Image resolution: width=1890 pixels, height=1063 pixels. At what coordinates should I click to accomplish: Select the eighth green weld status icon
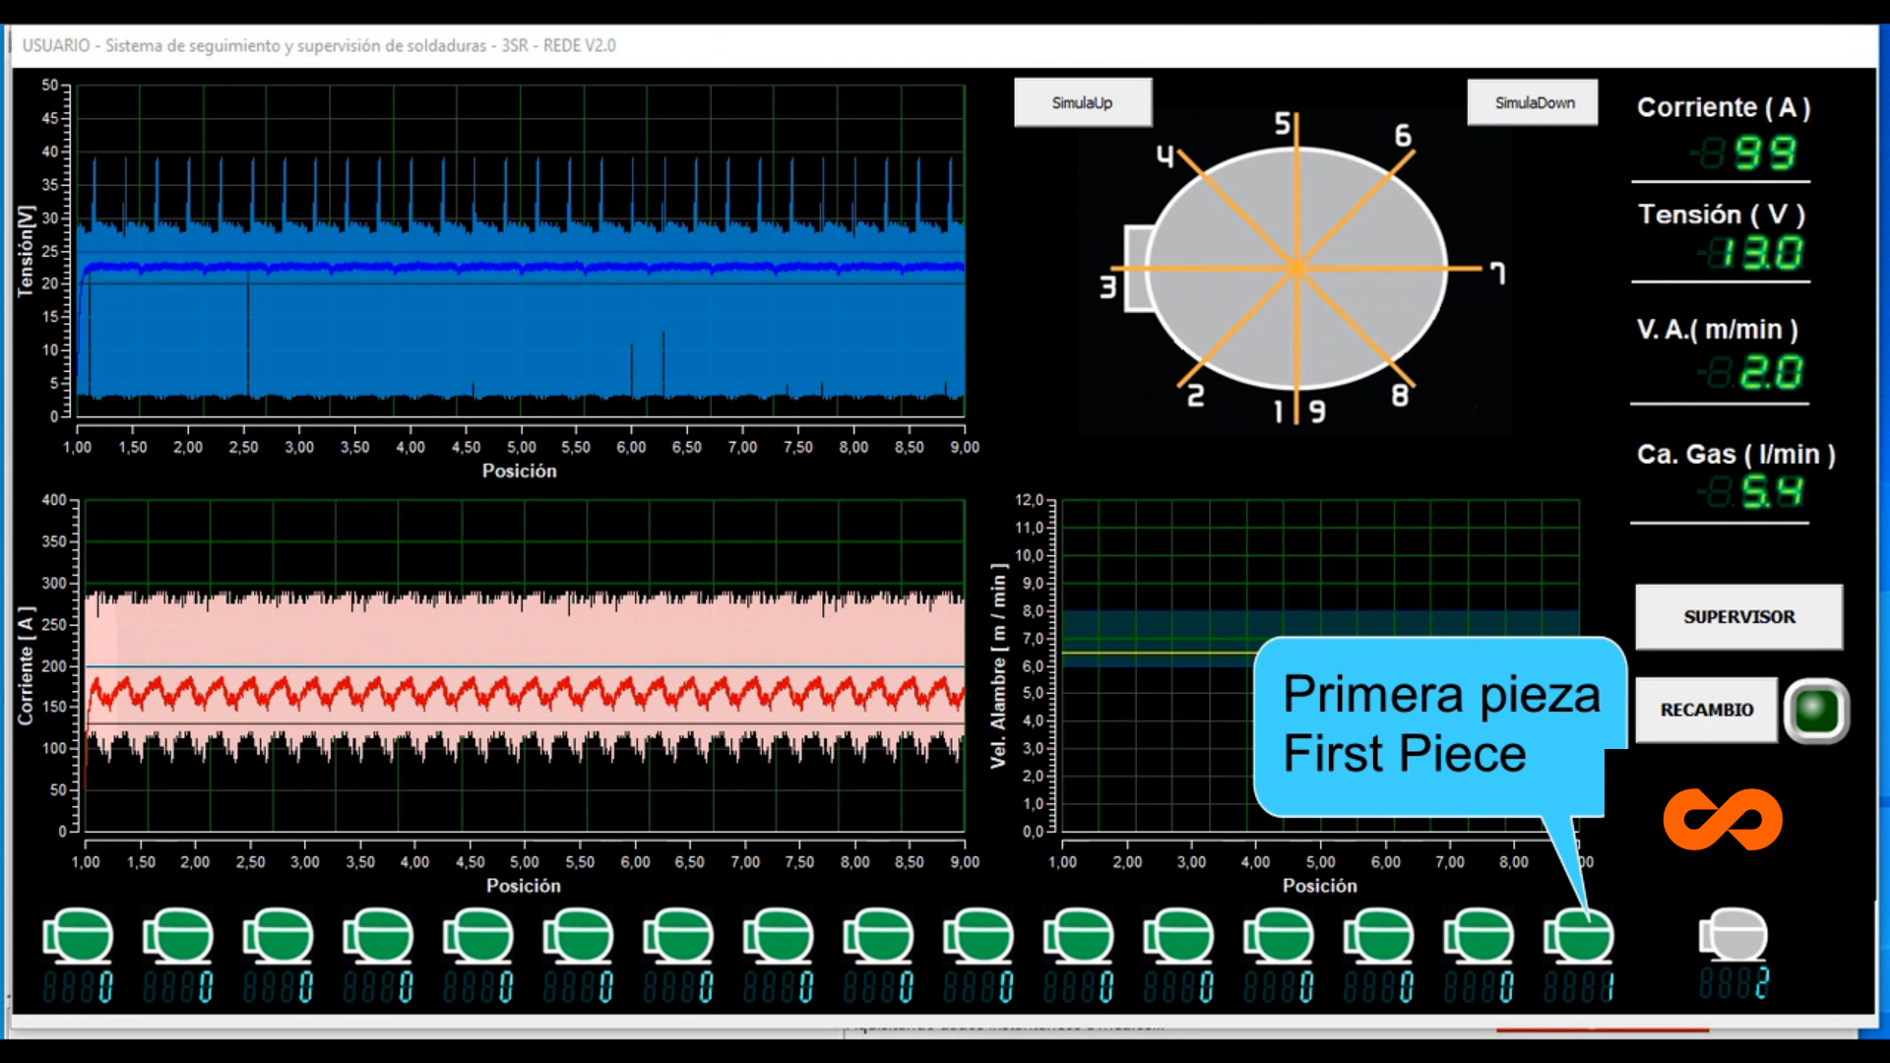pyautogui.click(x=778, y=937)
